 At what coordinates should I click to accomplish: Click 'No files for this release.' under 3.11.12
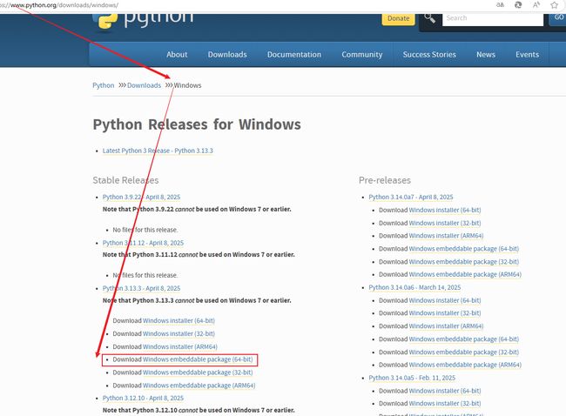[x=145, y=275]
